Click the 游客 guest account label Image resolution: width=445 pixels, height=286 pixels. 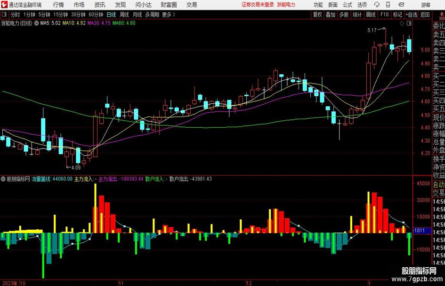click(x=426, y=5)
